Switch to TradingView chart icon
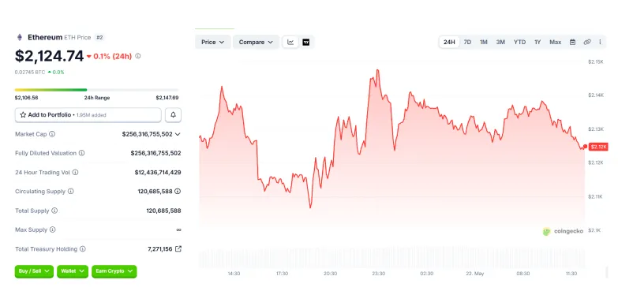Screen dimensions: 618x306 click(306, 42)
